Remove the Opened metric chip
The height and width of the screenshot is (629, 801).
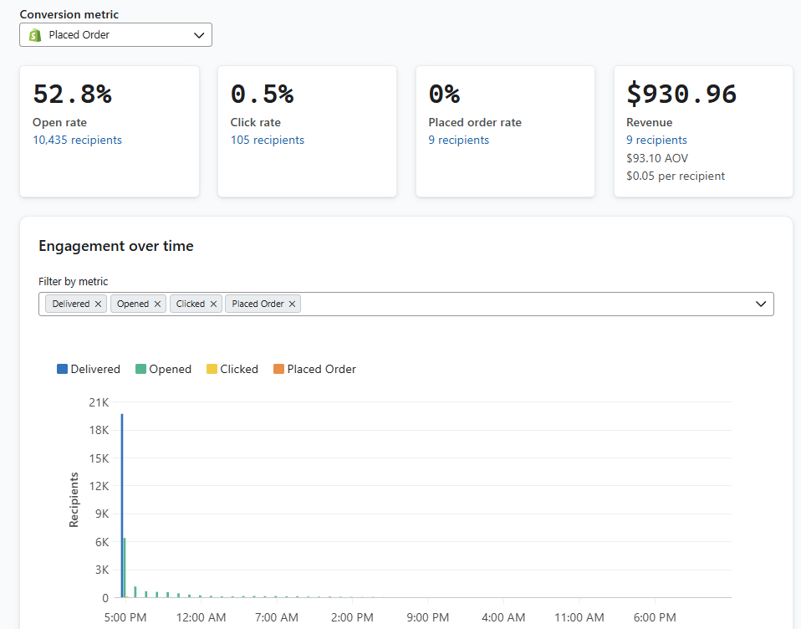[x=157, y=304]
